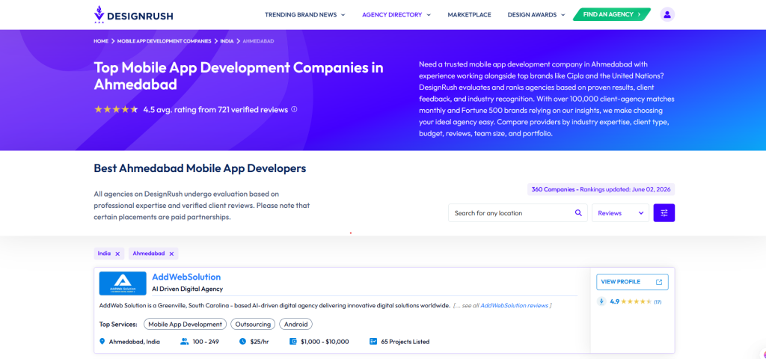The height and width of the screenshot is (359, 766).
Task: Click the Find an Agency button
Action: 612,15
